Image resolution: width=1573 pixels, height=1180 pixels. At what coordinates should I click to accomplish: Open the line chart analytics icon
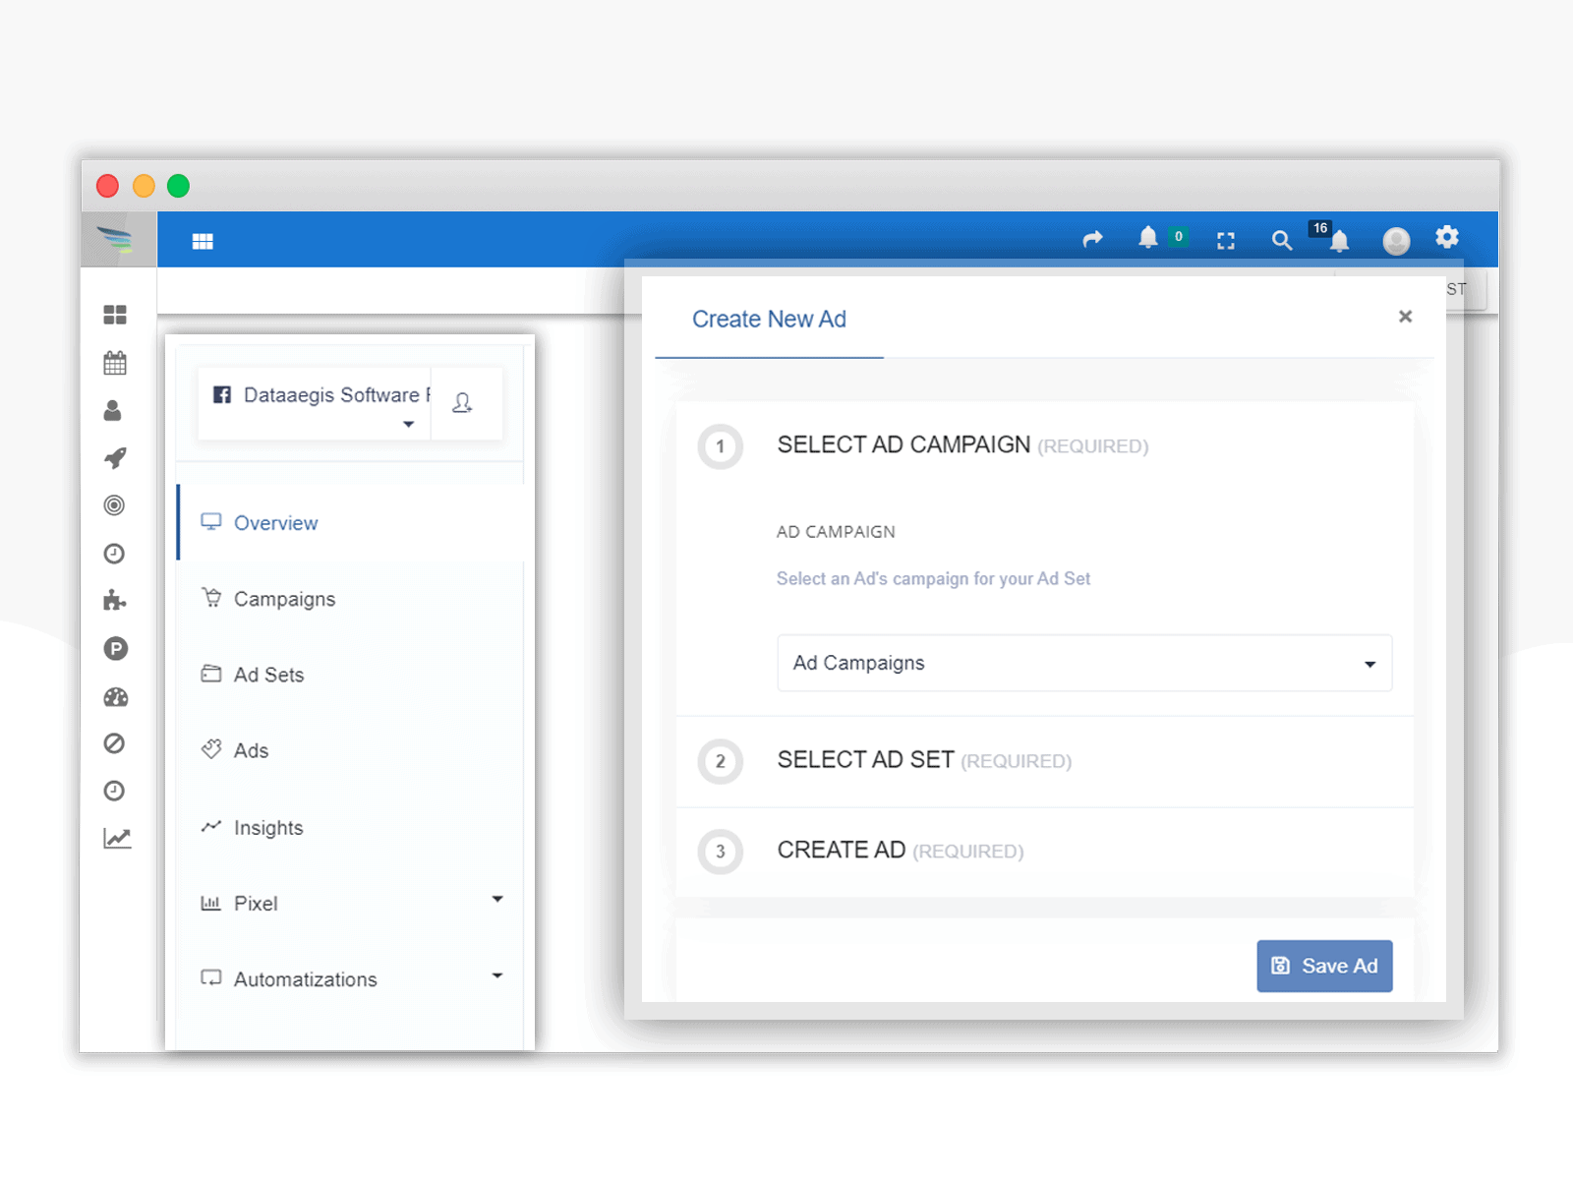click(117, 839)
